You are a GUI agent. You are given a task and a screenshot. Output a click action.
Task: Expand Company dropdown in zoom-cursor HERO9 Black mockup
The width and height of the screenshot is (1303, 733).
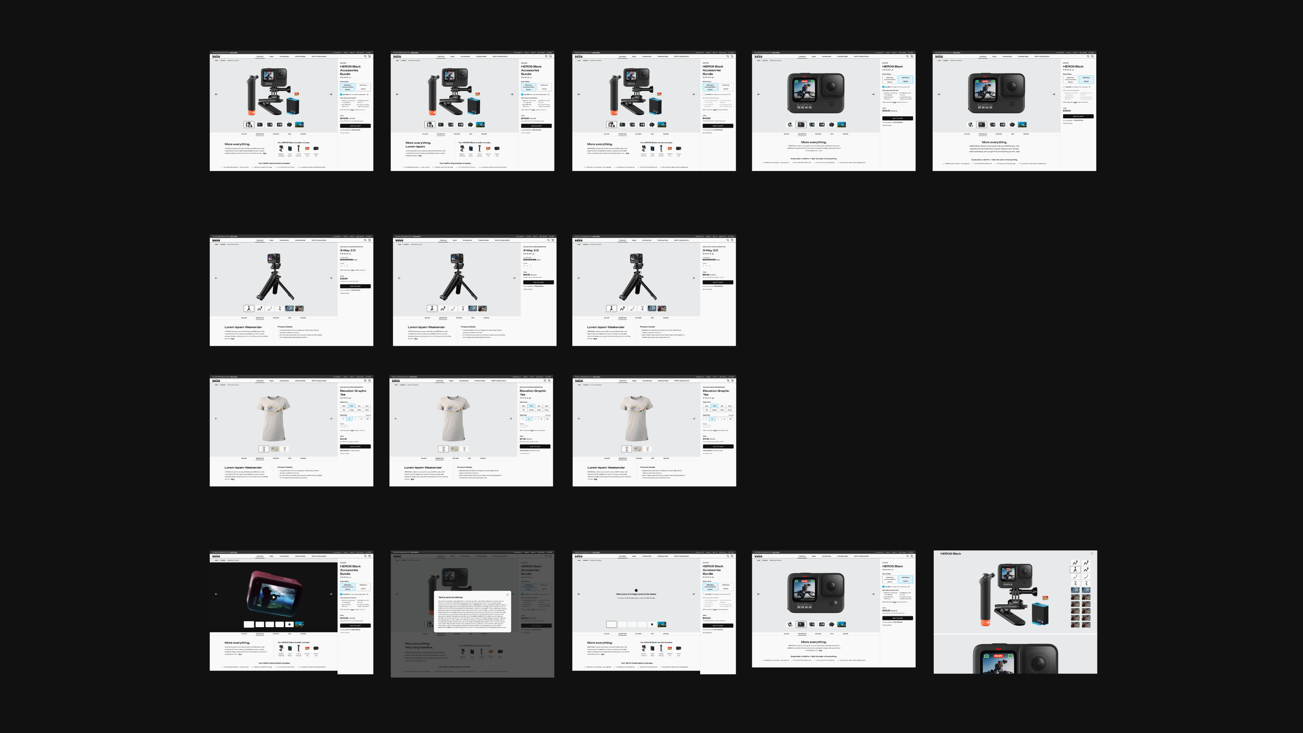coord(879,552)
